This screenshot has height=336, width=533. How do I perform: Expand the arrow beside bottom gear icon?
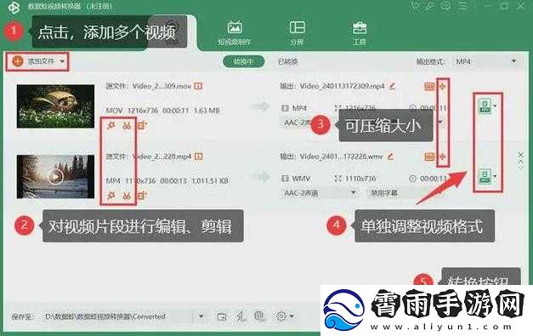point(292,316)
